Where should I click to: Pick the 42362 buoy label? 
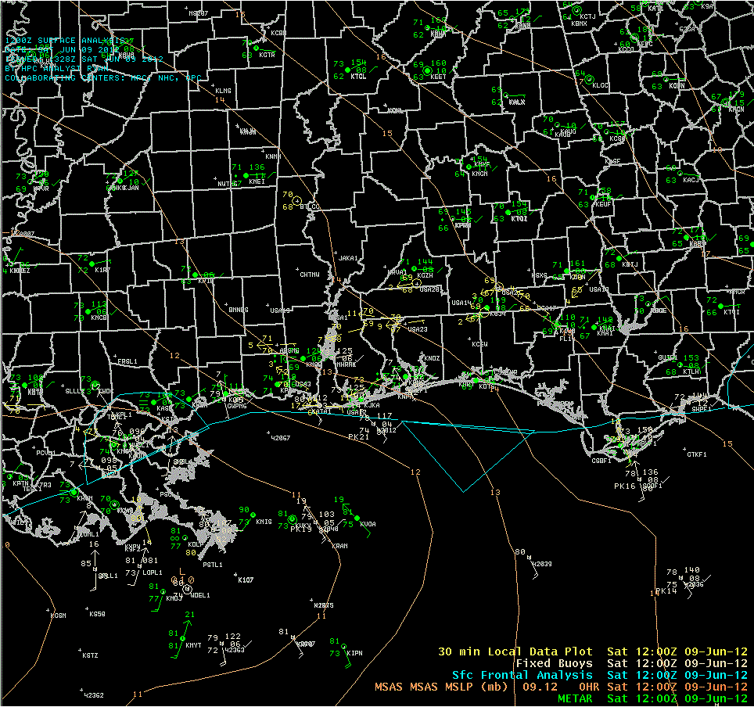(94, 695)
